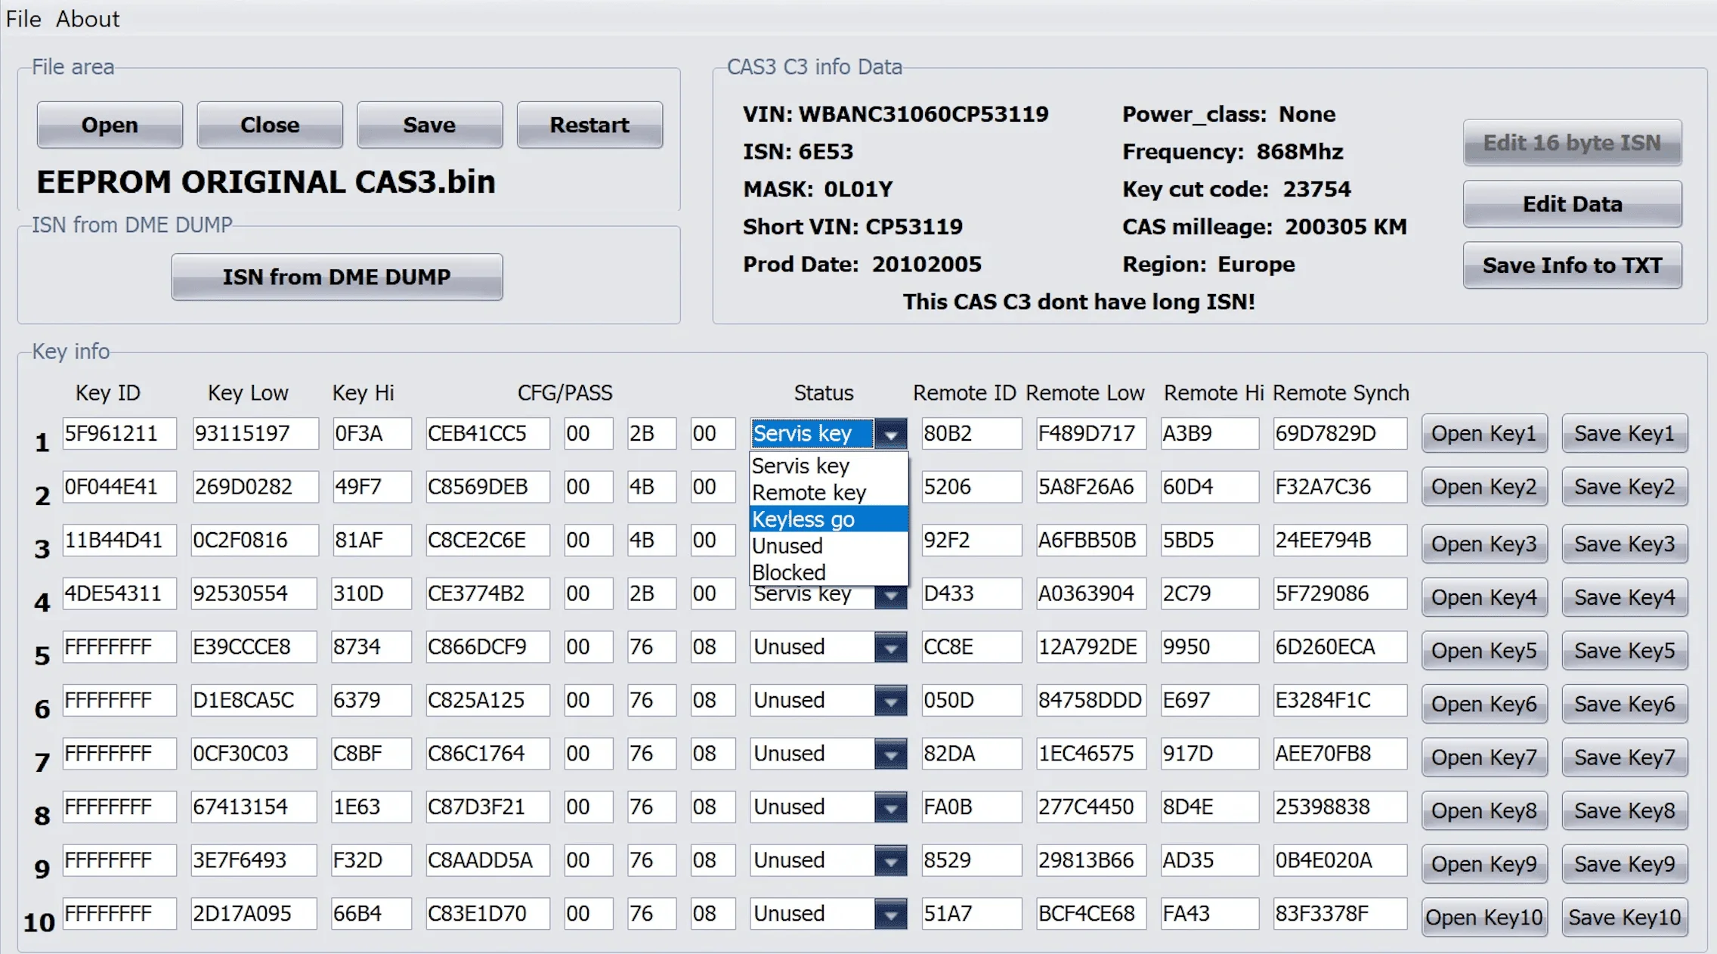The image size is (1717, 954).
Task: Click Edit 16 byte ISN button
Action: 1572,143
